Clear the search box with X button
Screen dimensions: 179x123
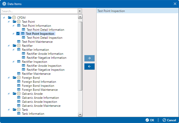(x=80, y=11)
